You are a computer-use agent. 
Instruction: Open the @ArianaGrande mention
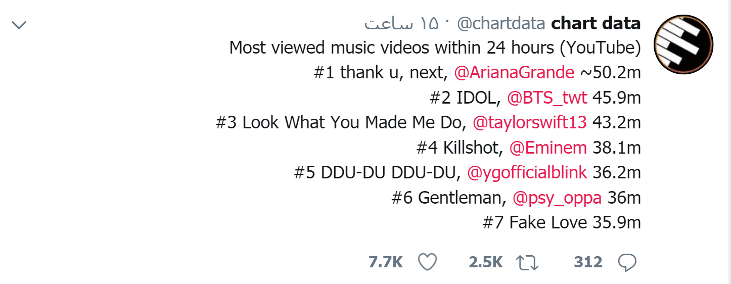(x=514, y=73)
